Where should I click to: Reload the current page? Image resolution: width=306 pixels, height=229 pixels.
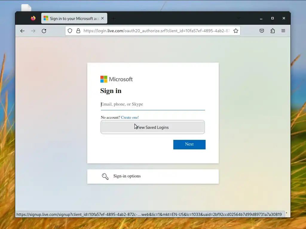[44, 31]
